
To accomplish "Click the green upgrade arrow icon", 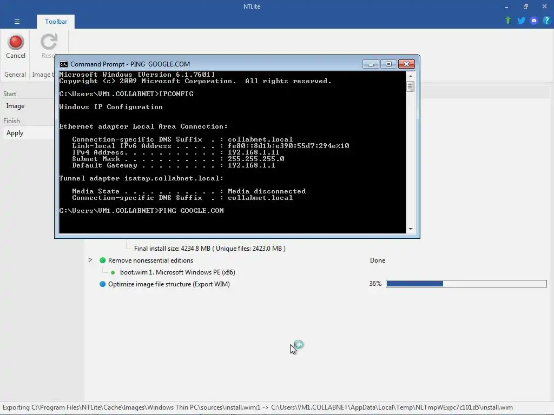I will click(508, 21).
